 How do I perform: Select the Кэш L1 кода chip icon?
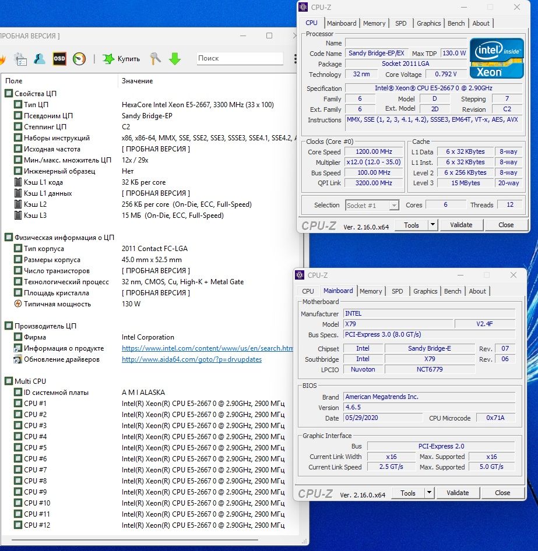(x=18, y=182)
